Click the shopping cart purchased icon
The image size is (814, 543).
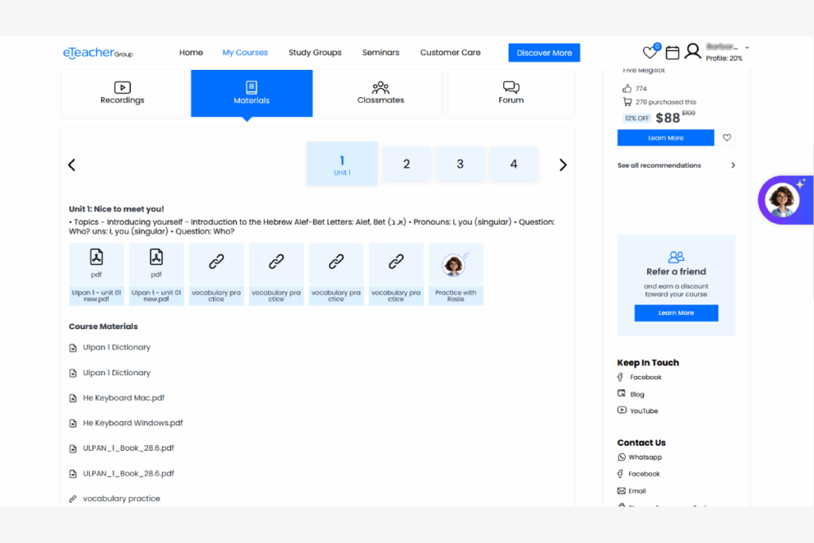click(x=628, y=102)
